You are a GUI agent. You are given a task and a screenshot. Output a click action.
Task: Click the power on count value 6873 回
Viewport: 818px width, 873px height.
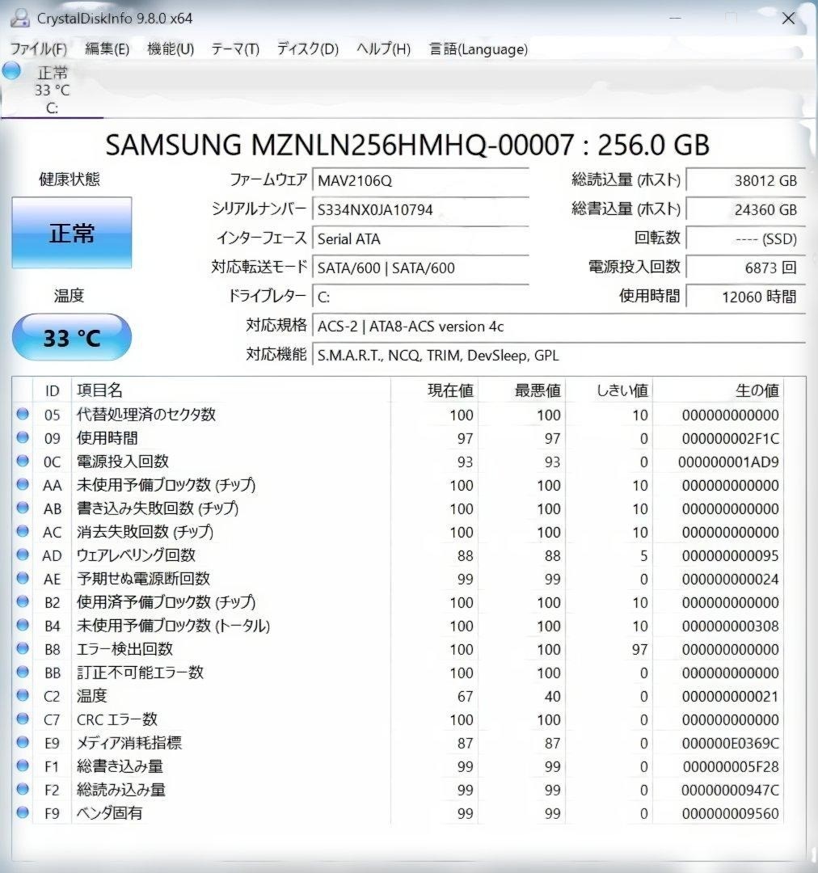click(x=745, y=268)
